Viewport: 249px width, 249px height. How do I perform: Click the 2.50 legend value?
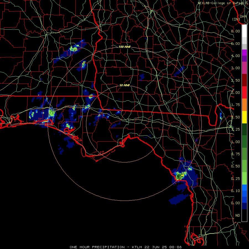pyautogui.click(x=235, y=80)
